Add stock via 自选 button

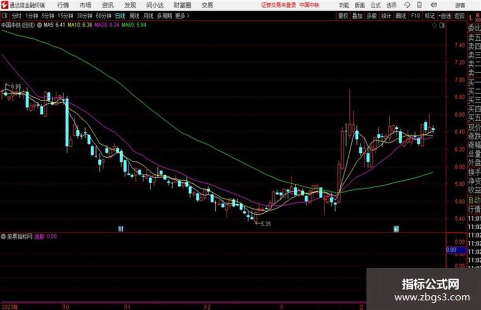(x=445, y=16)
